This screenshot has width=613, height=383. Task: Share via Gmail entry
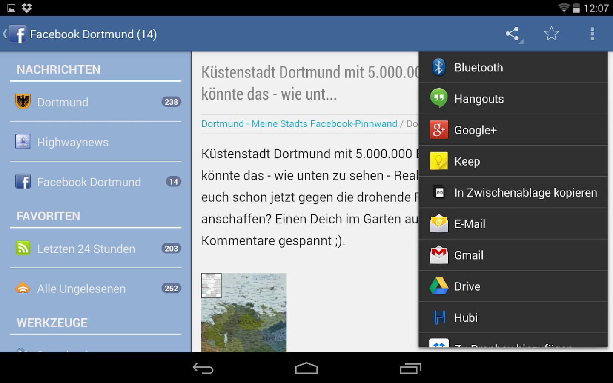[x=513, y=255]
